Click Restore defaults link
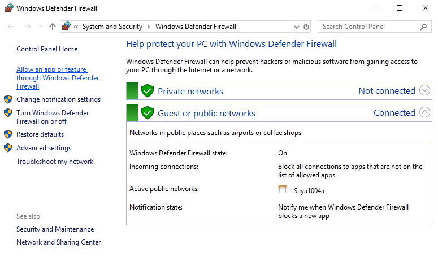This screenshot has width=438, height=257. [x=40, y=134]
